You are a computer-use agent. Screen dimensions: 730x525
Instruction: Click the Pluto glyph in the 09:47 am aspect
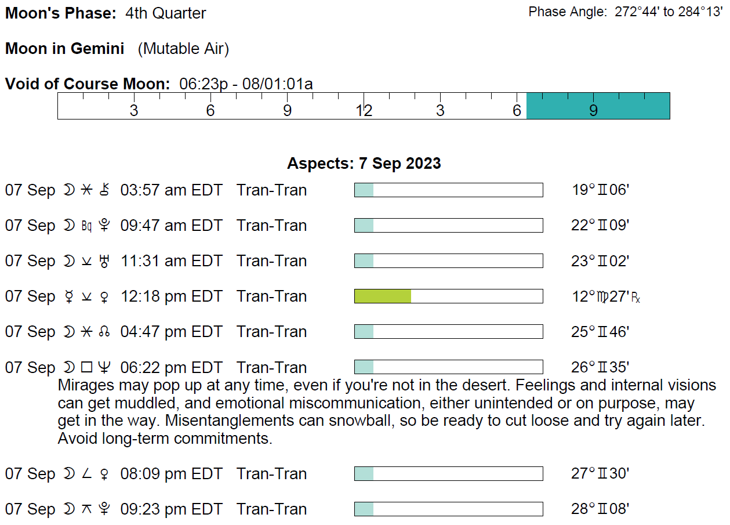tap(104, 226)
